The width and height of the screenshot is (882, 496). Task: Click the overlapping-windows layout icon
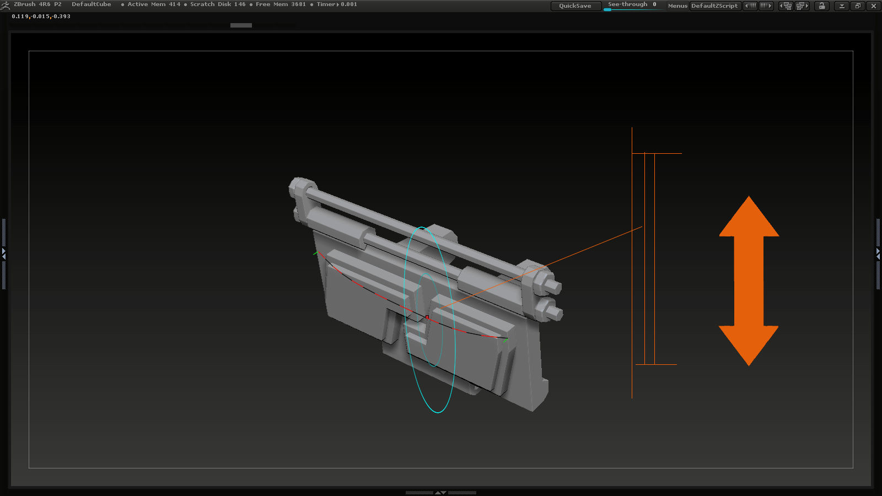pos(858,6)
